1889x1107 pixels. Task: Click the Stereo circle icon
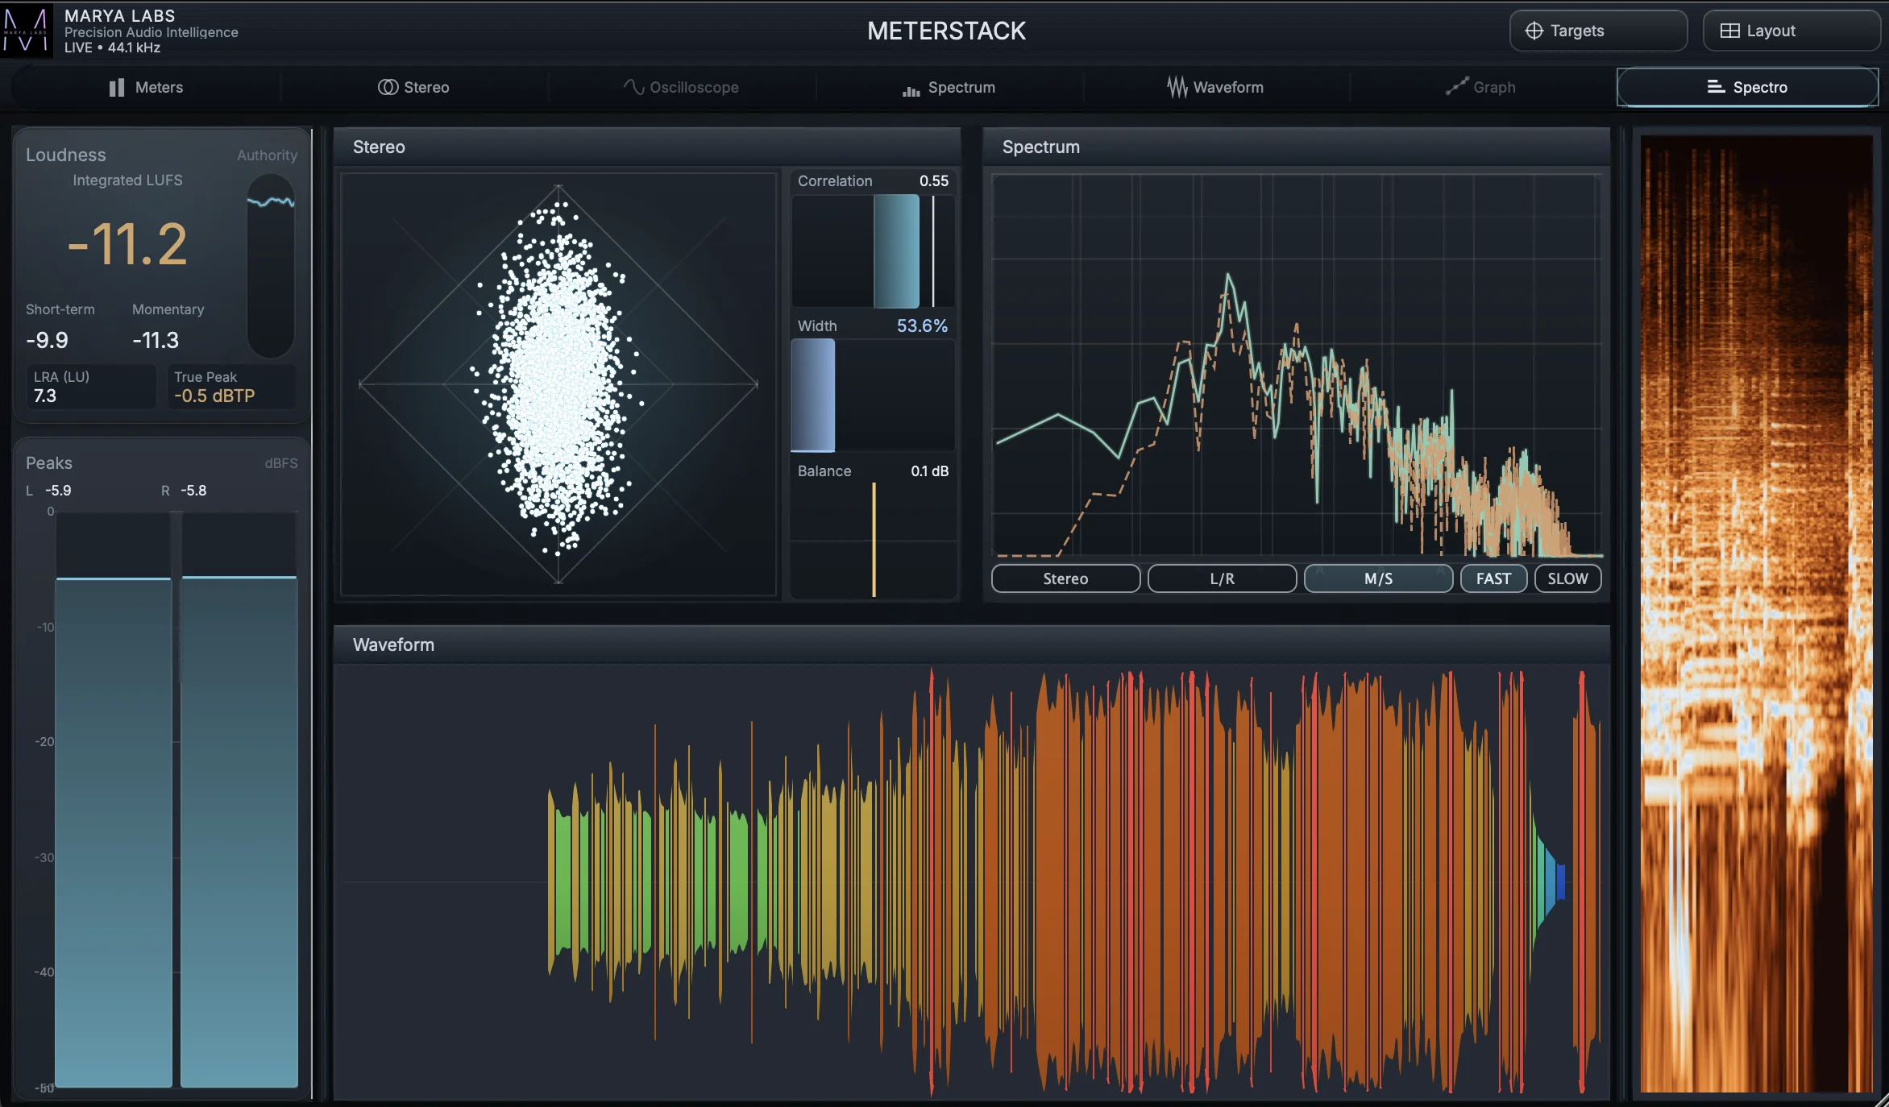(x=388, y=87)
